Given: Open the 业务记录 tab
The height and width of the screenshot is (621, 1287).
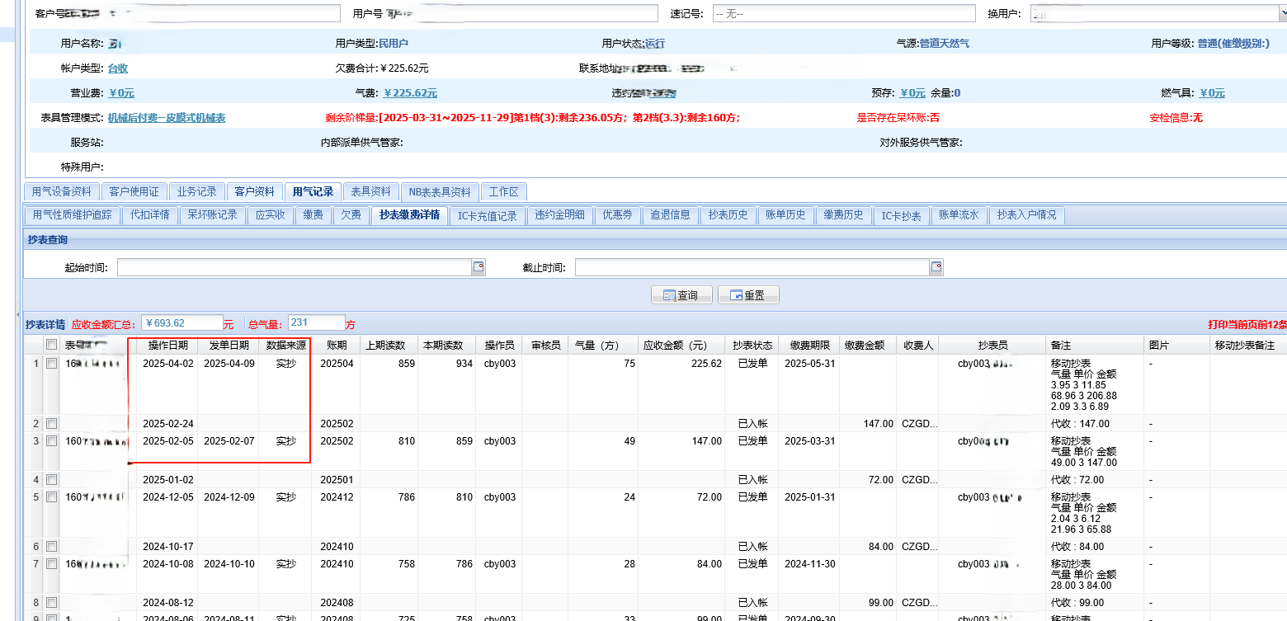Looking at the screenshot, I should pos(196,191).
